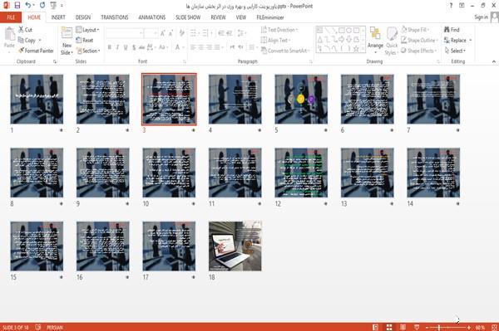This screenshot has width=499, height=331.
Task: Click the Increase Font Size icon
Action: (163, 33)
